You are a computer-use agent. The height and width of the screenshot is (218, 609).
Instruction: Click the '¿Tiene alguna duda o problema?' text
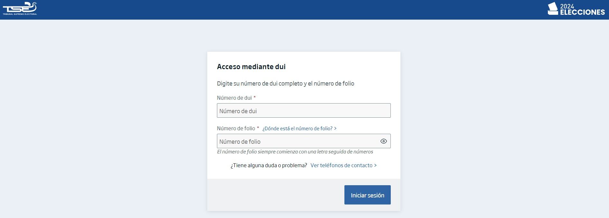pyautogui.click(x=268, y=165)
